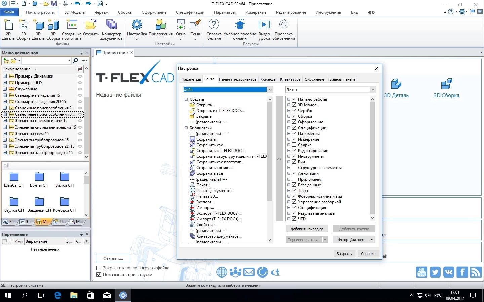The height and width of the screenshot is (302, 484).
Task: Expand the Библиотеки node in commands list
Action: coord(186,128)
